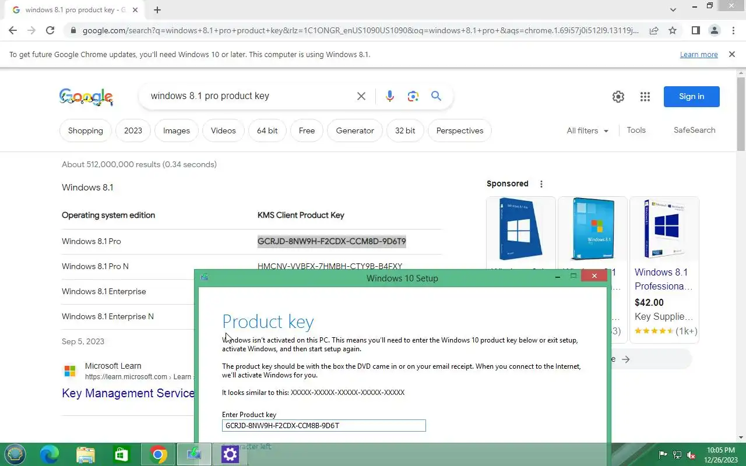Start a voice search with the microphone
746x466 pixels.
(x=390, y=96)
